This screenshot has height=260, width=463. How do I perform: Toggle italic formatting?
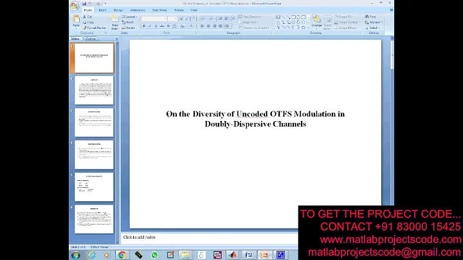[x=150, y=26]
